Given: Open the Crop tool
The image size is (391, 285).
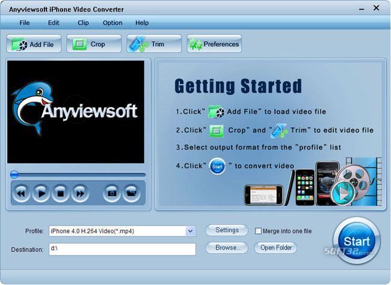Looking at the screenshot, I should pos(94,44).
